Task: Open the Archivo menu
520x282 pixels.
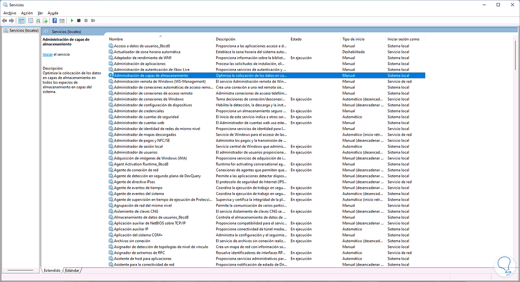Action: click(10, 13)
